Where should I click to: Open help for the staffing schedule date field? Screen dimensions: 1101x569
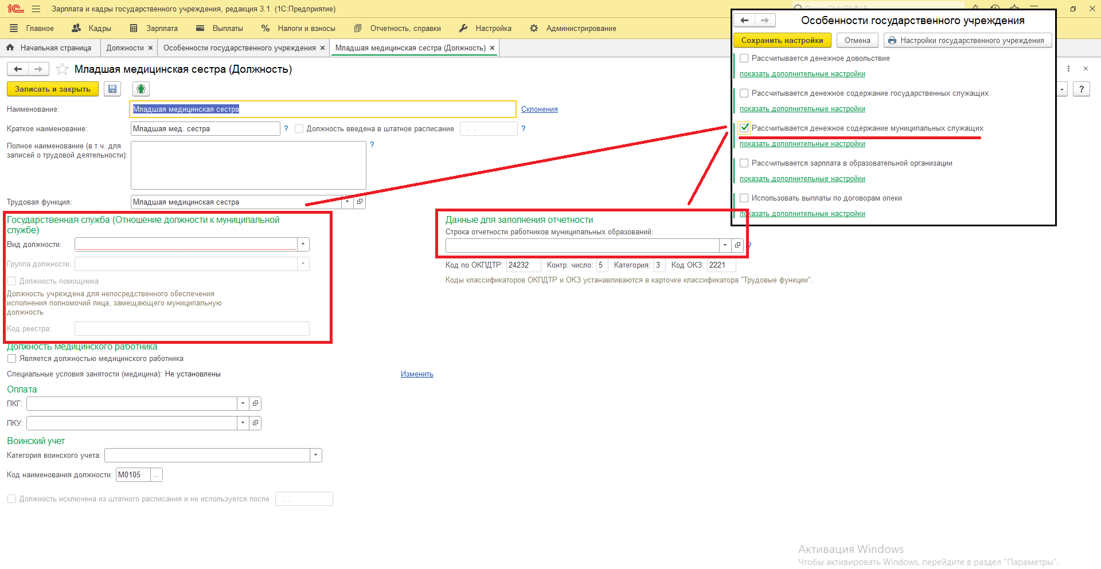coord(523,128)
